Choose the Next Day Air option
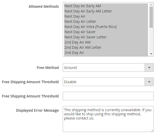Viewport: 156px width, 134px height. (x=75, y=16)
